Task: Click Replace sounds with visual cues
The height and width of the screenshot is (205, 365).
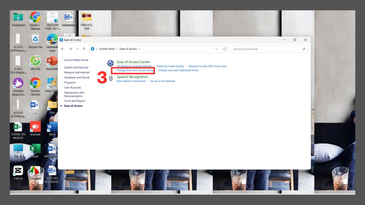Action: coord(207,66)
